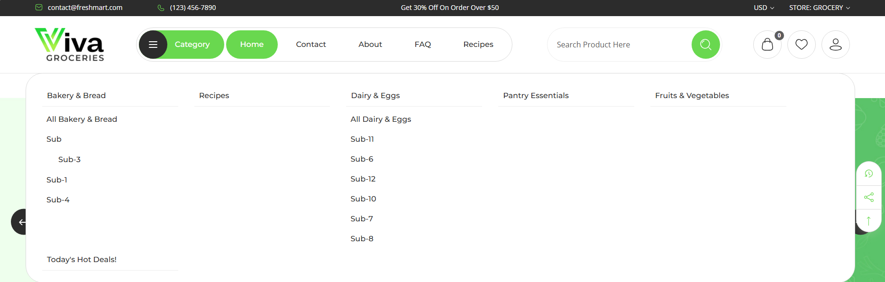This screenshot has width=885, height=282.
Task: Open the STORE: GROCERY dropdown
Action: [820, 8]
